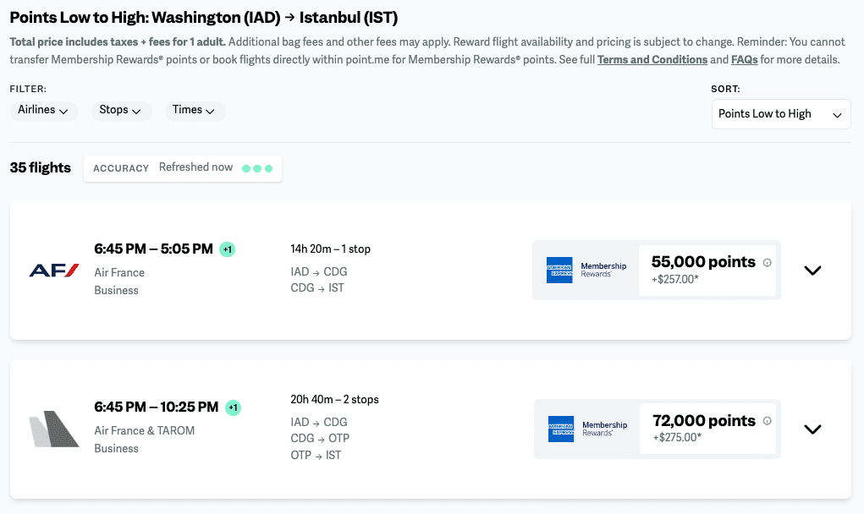Viewport: 864px width, 514px height.
Task: Click the 72,000 points price box
Action: [x=707, y=429]
